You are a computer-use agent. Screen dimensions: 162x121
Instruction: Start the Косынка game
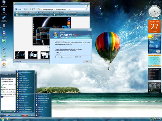pyautogui.click(x=43, y=105)
